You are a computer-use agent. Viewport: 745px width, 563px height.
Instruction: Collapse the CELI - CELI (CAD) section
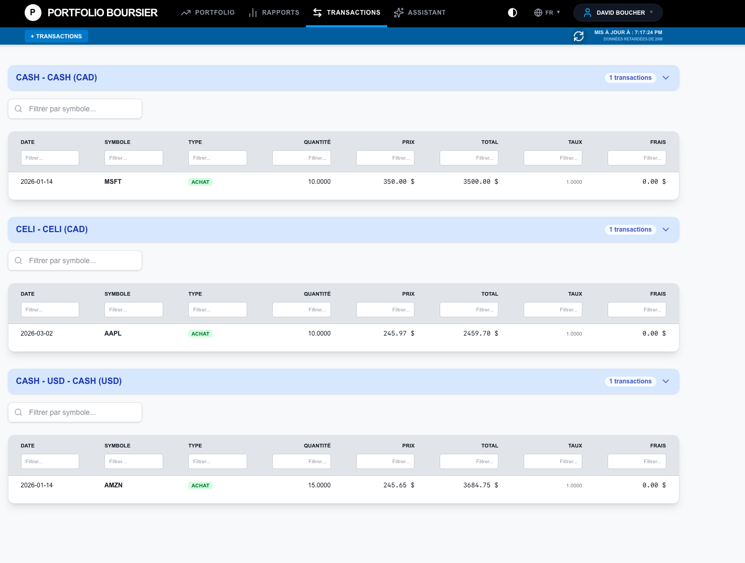tap(665, 230)
